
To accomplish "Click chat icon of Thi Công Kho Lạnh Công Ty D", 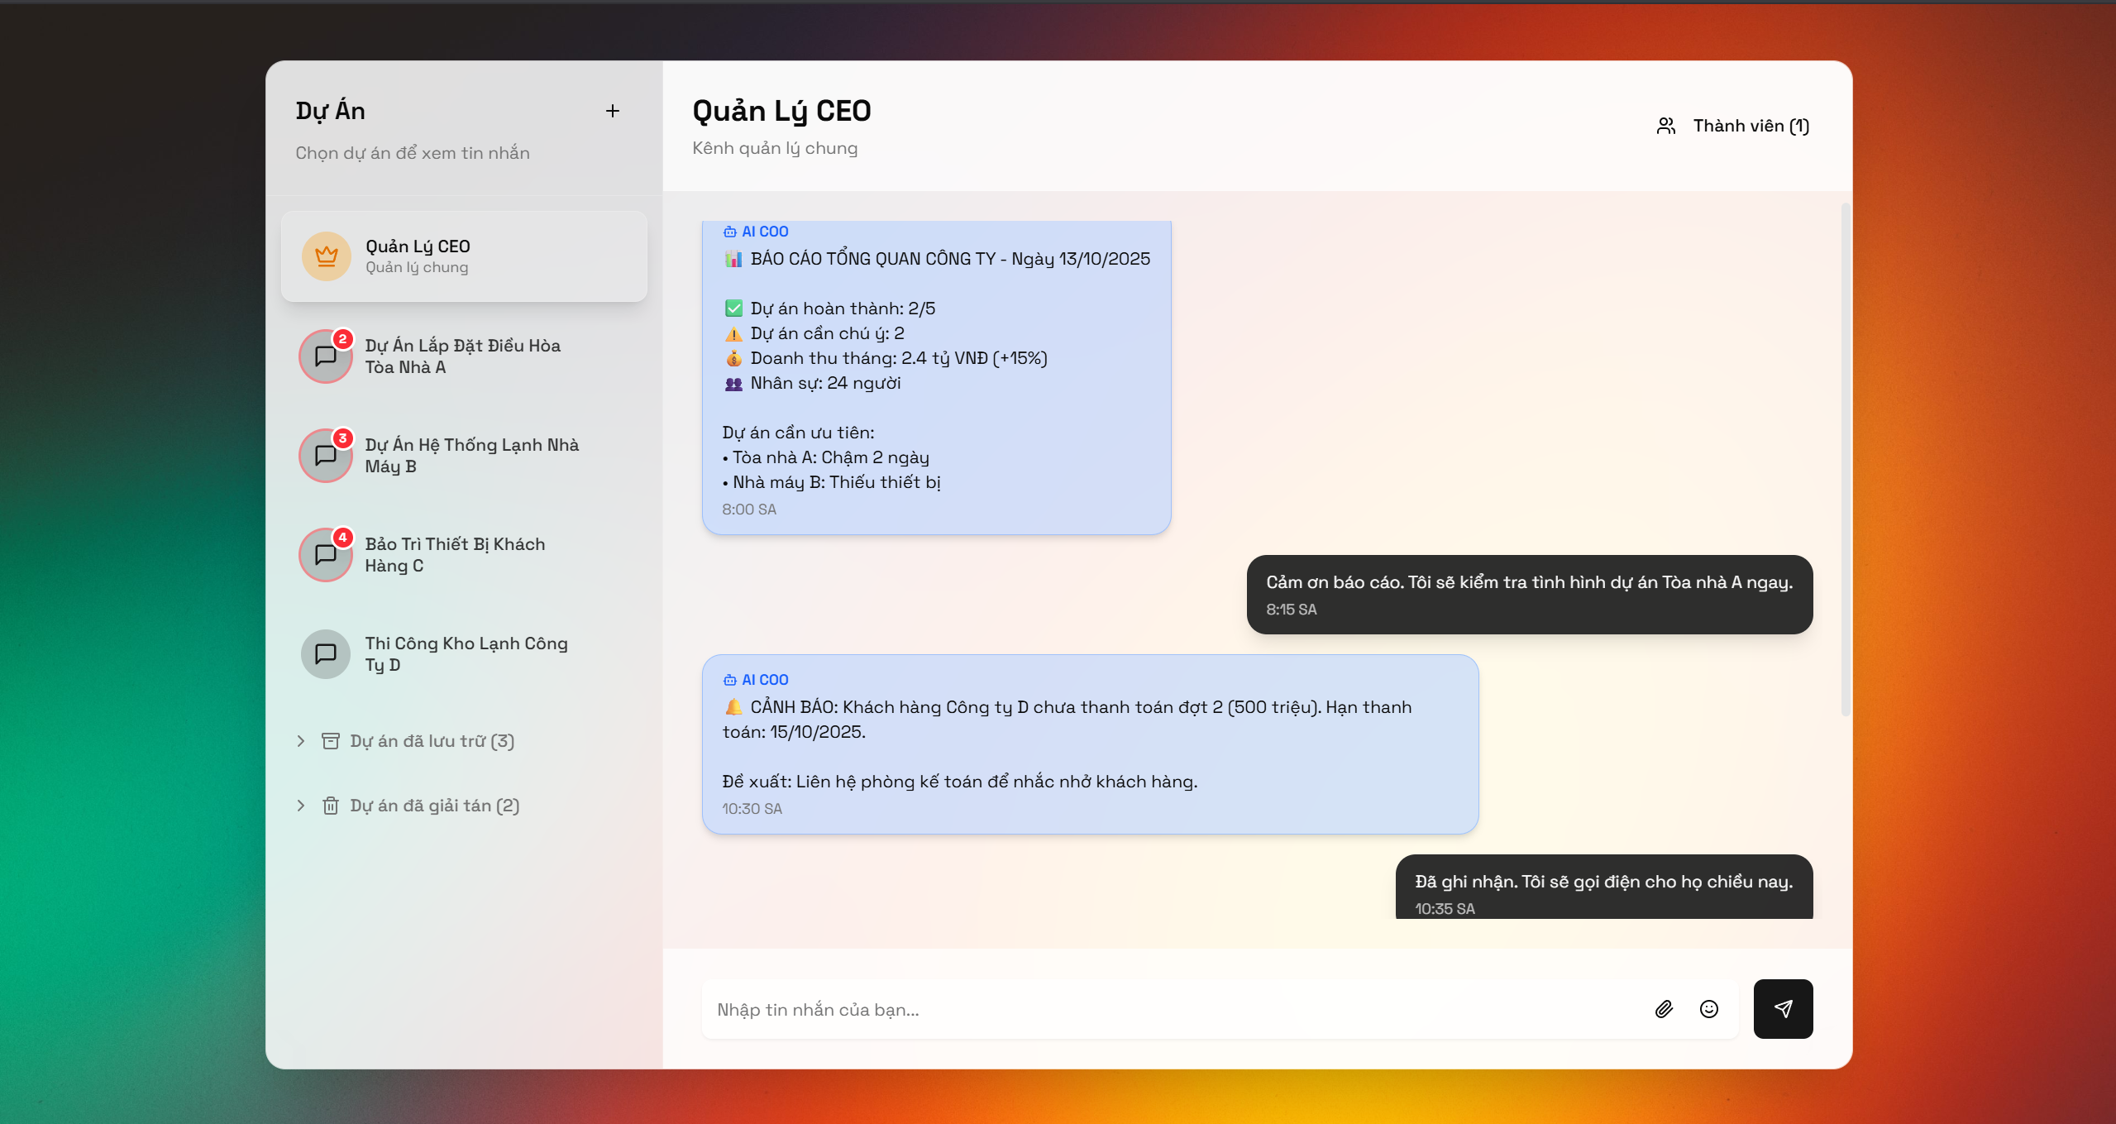I will (325, 653).
